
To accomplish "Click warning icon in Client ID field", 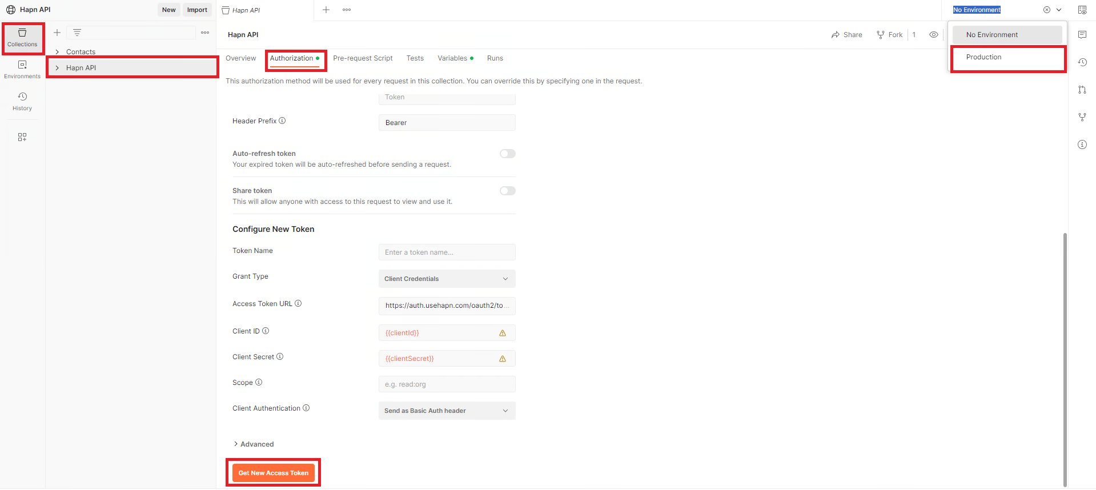I will [503, 333].
